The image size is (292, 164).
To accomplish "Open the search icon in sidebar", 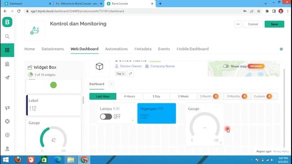I will pyautogui.click(x=7, y=36).
